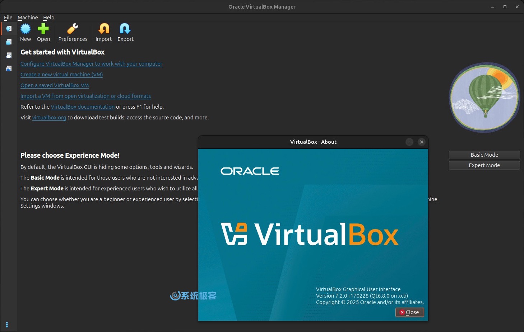Click the New virtual machine toolbar icon
Viewport: 524px width, 332px height.
[x=25, y=29]
